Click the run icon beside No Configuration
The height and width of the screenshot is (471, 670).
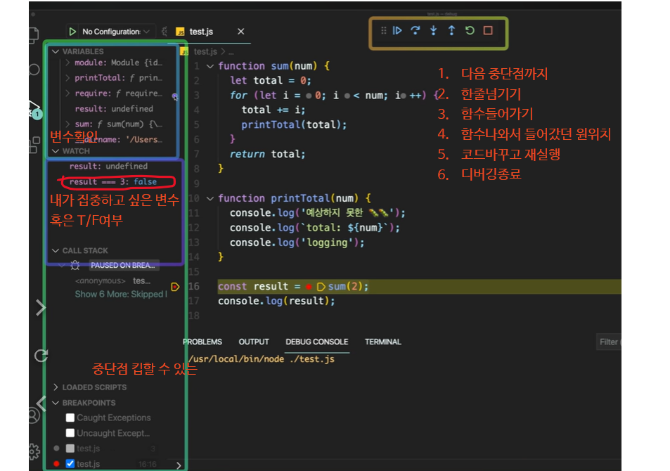click(x=71, y=31)
